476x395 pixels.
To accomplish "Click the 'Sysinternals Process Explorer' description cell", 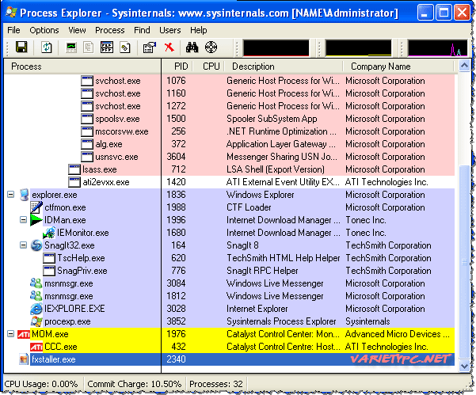I will point(281,321).
